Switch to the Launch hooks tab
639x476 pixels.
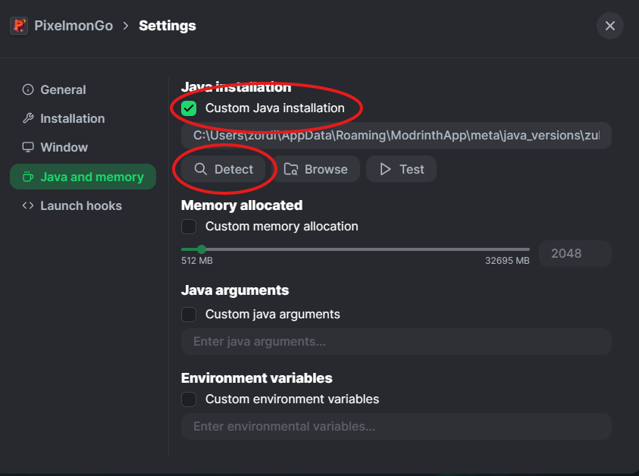80,205
